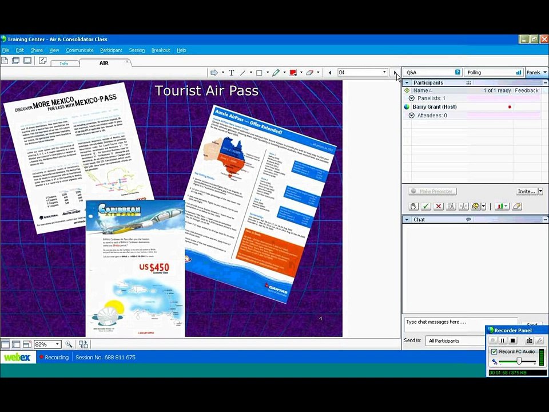Click the chat message input field
The height and width of the screenshot is (412, 549).
click(x=461, y=325)
